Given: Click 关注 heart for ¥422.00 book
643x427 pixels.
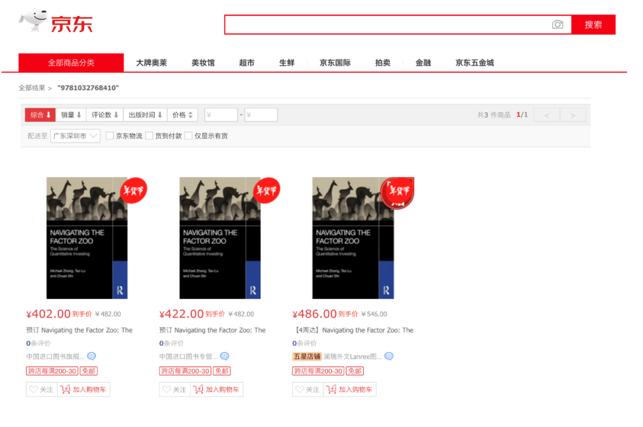Looking at the screenshot, I should point(174,390).
